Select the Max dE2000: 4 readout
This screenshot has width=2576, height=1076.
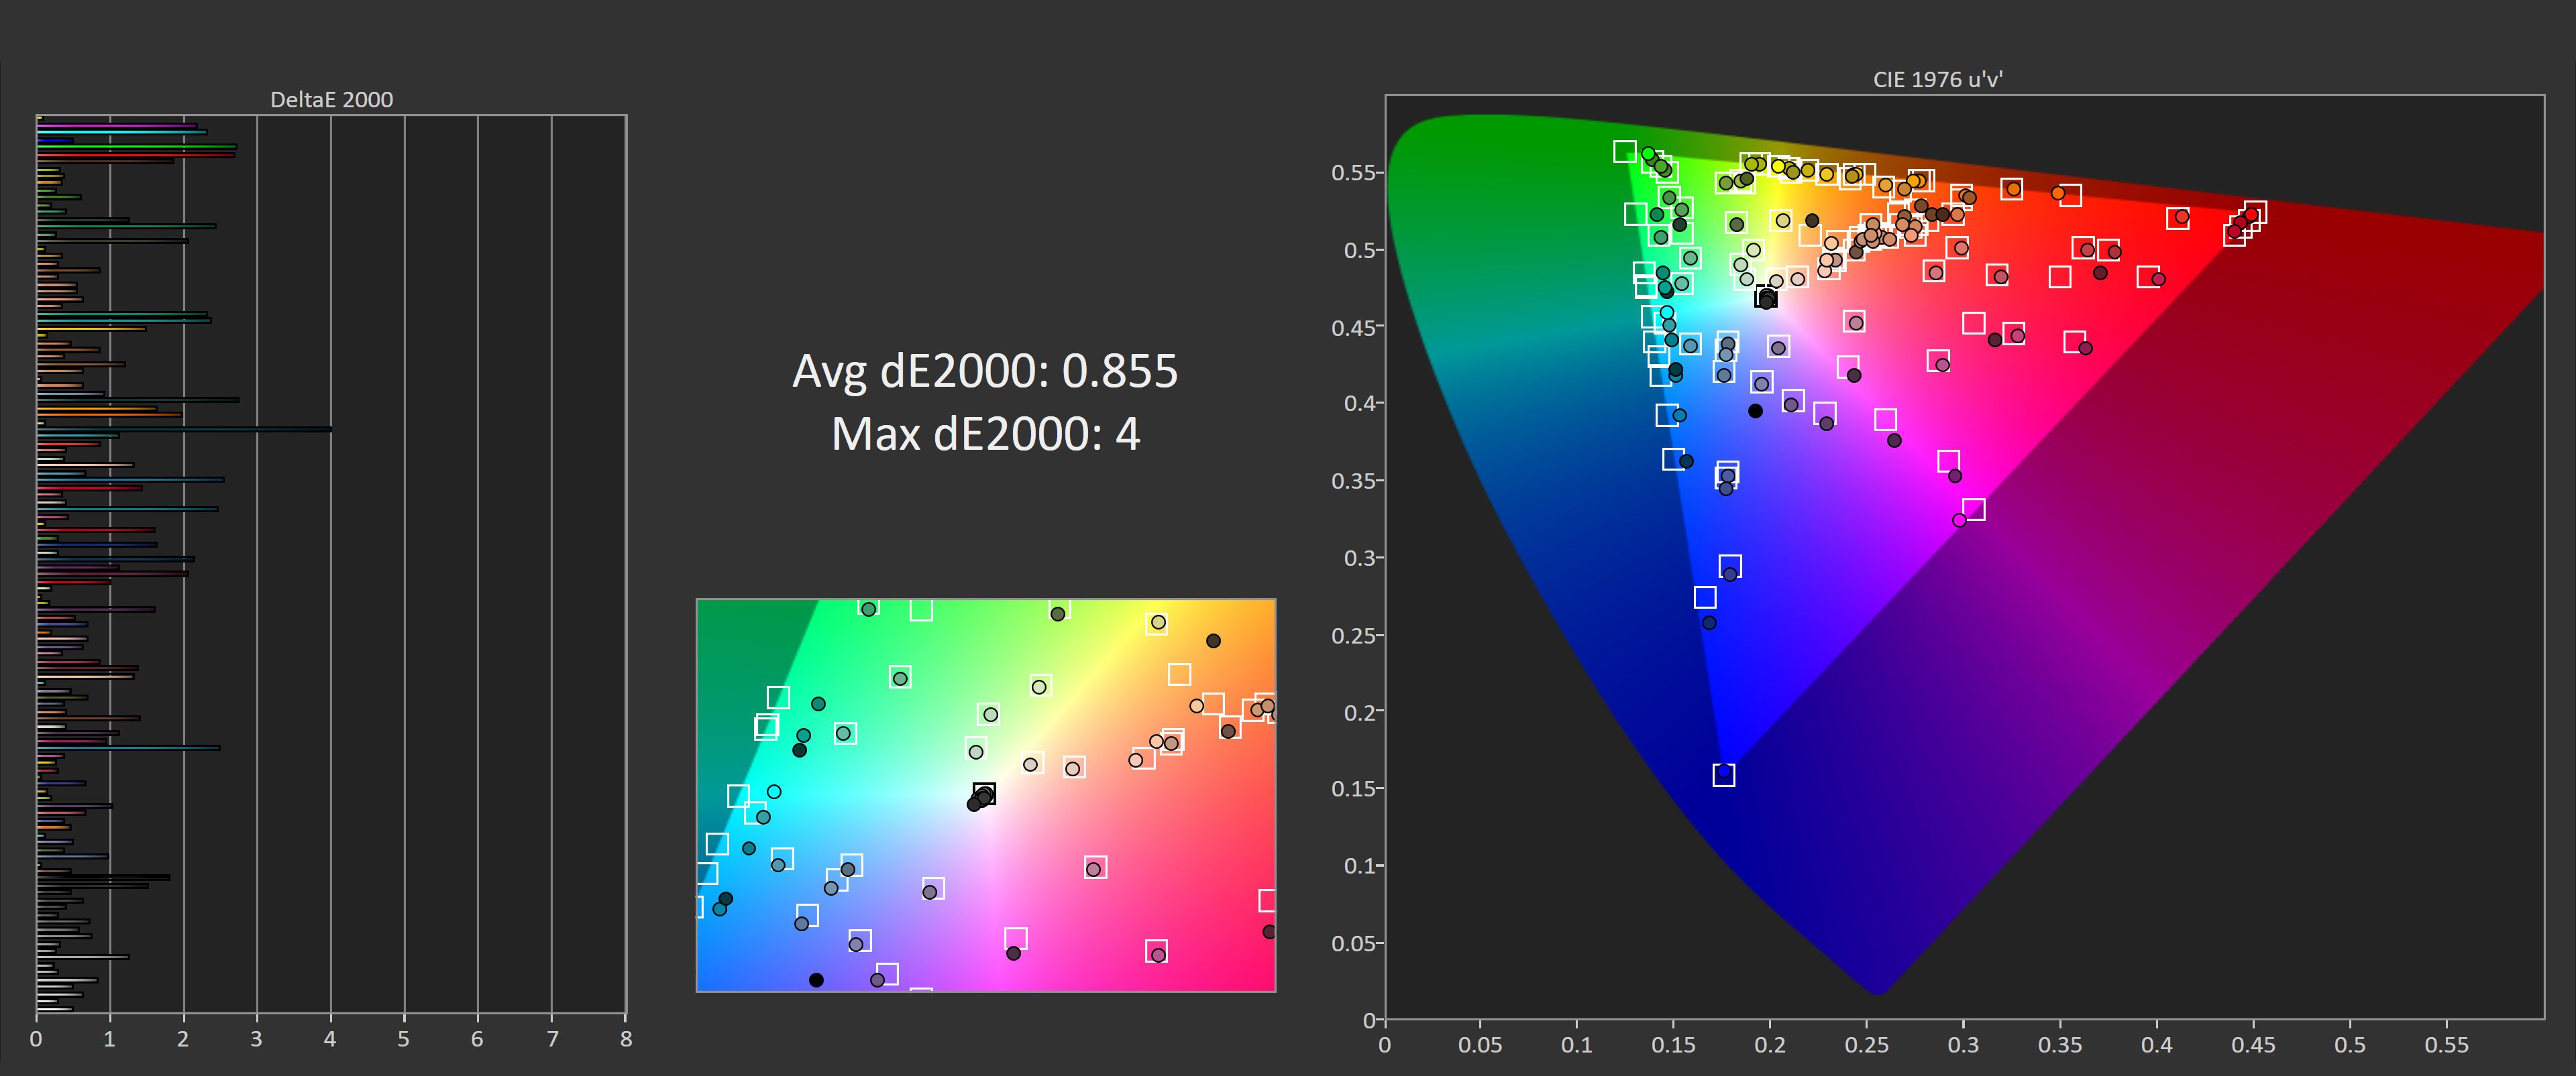(985, 434)
